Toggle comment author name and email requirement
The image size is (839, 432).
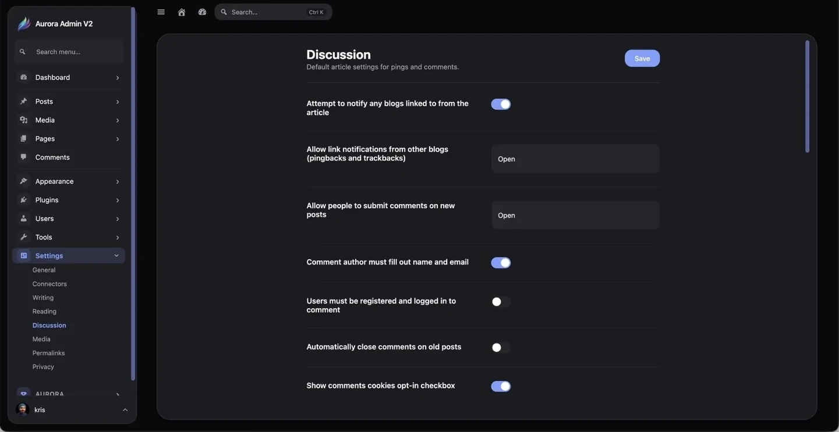pyautogui.click(x=501, y=263)
